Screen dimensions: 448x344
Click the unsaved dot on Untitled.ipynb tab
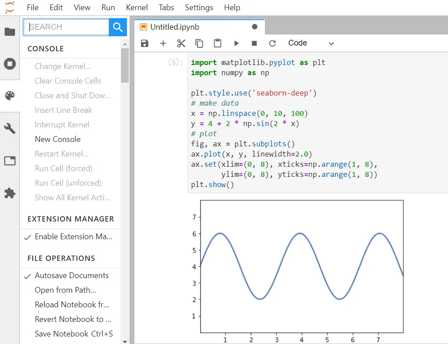[x=255, y=27]
